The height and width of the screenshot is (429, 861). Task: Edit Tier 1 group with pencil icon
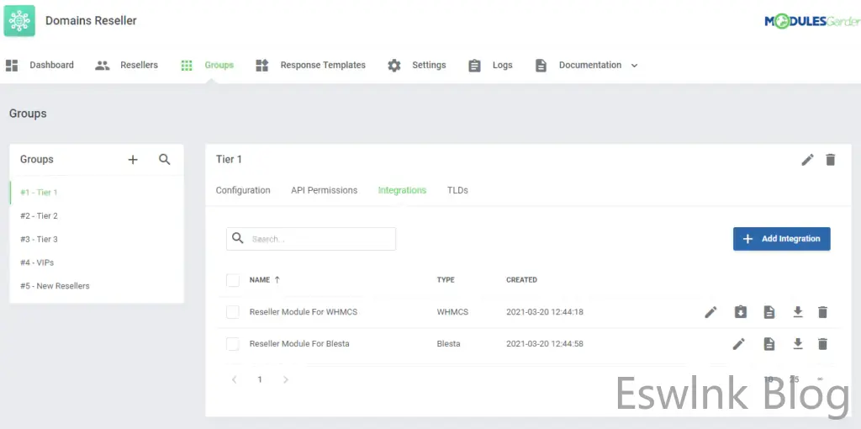[x=807, y=160]
